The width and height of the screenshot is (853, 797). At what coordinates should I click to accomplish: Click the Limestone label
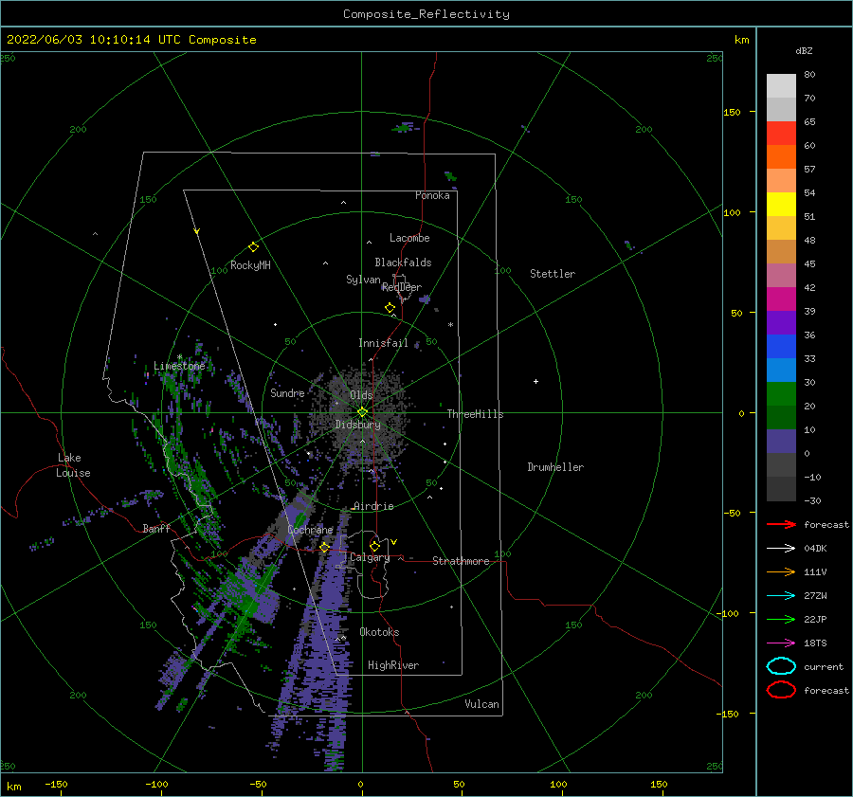[x=179, y=366]
